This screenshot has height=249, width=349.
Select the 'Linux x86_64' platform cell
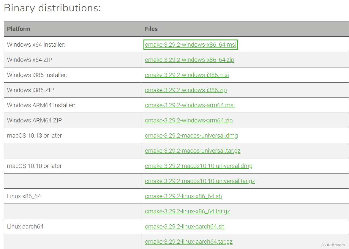tap(73, 196)
